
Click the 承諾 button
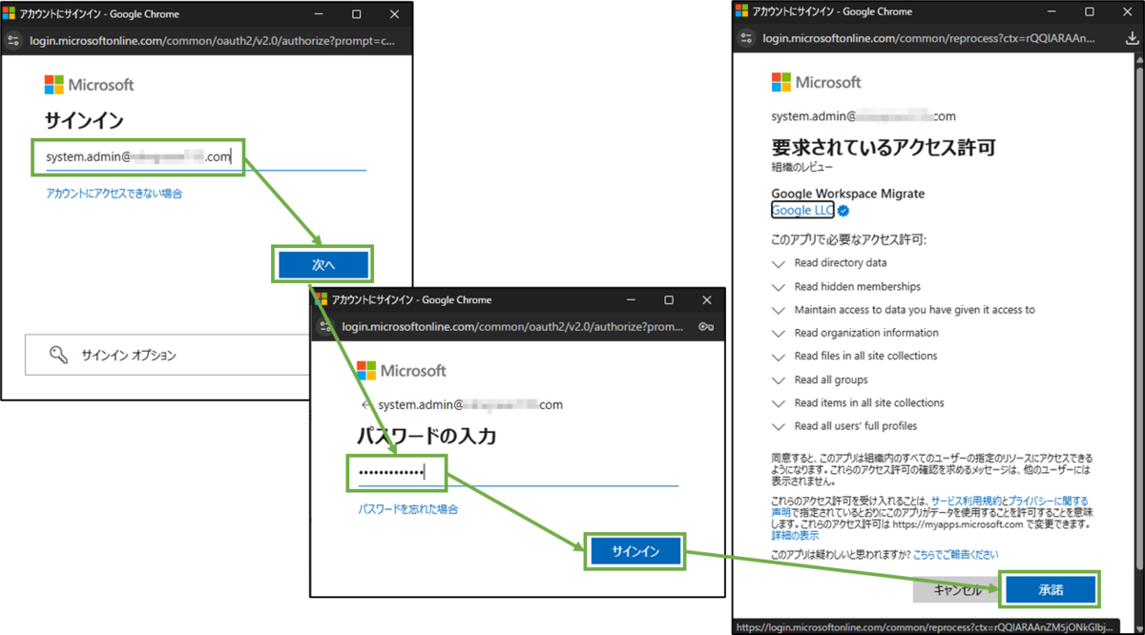pyautogui.click(x=1050, y=590)
